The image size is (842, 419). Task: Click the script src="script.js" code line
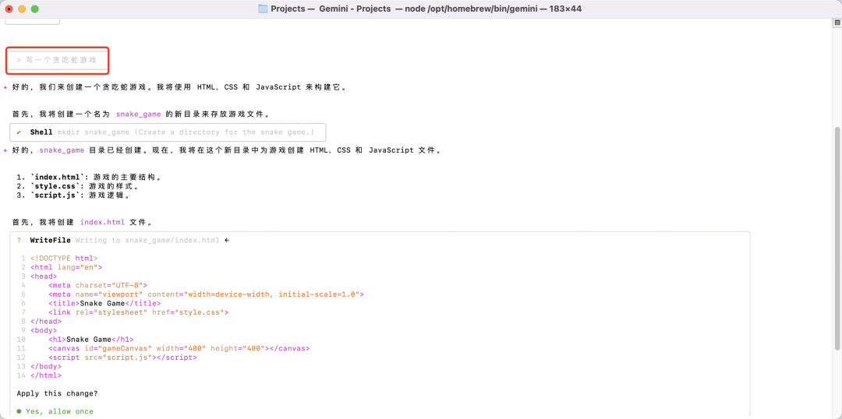[x=122, y=357]
